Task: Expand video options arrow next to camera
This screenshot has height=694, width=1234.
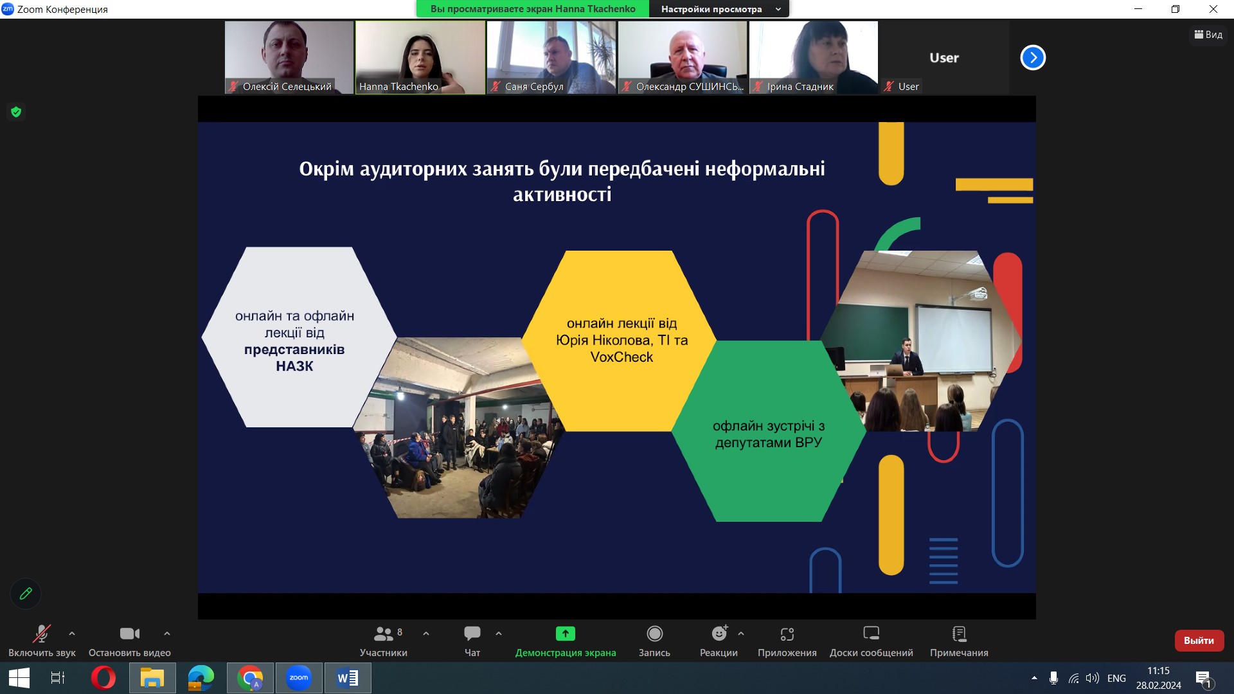Action: coord(167,634)
